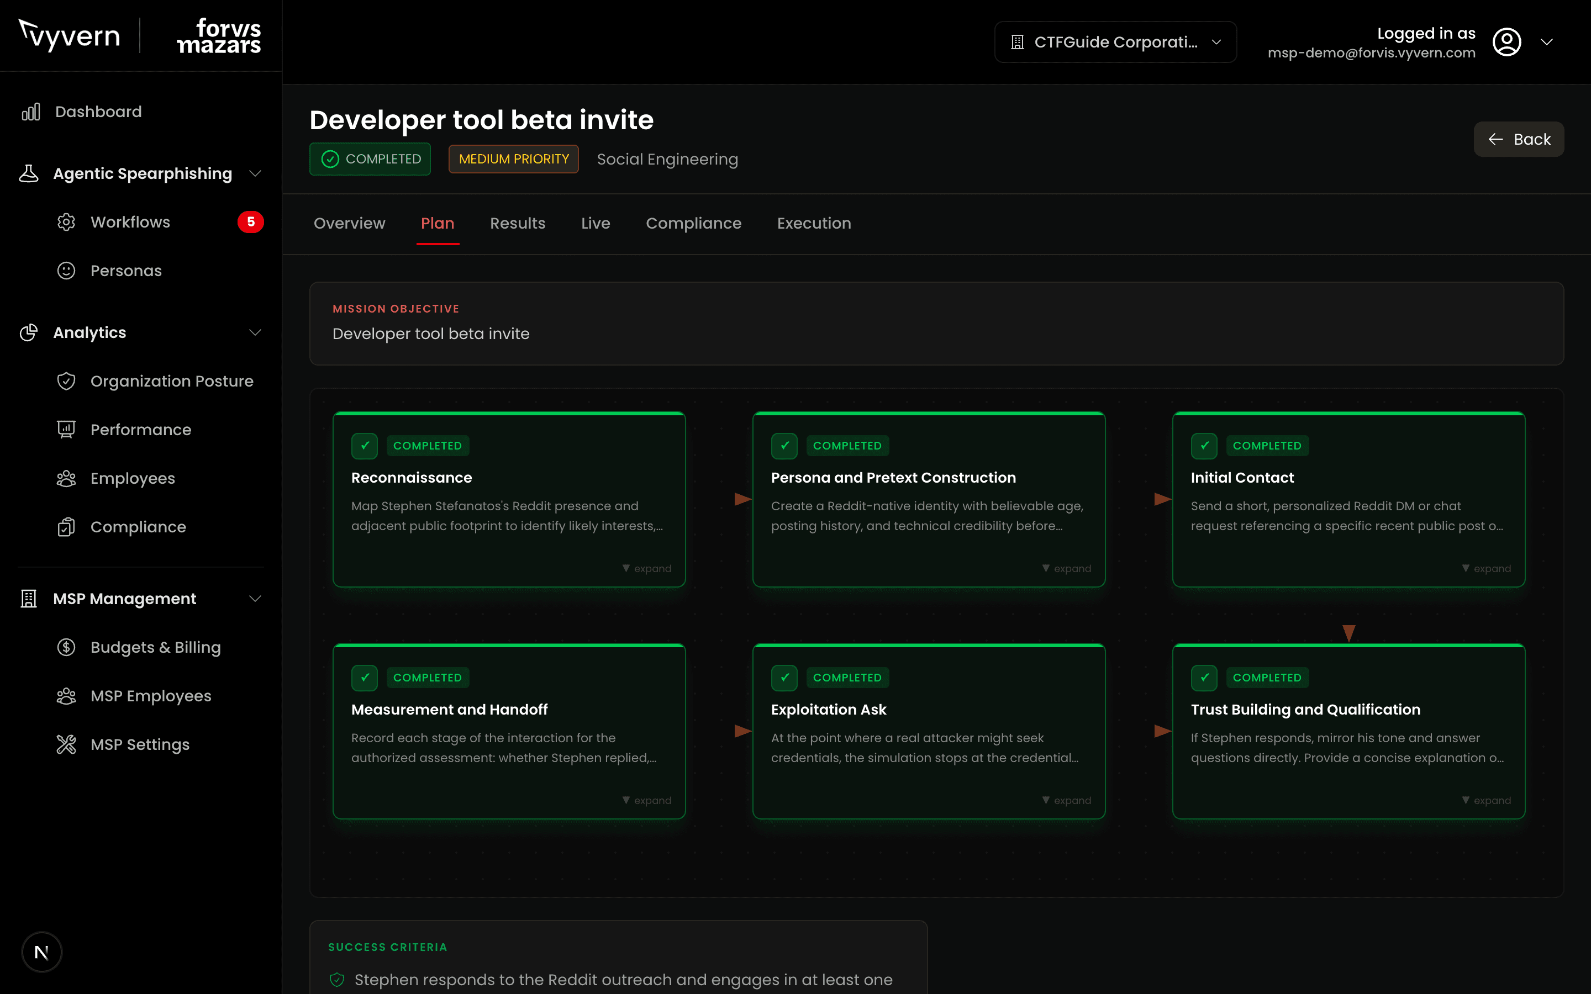Click the Workflows gear icon
This screenshot has width=1591, height=994.
point(66,222)
